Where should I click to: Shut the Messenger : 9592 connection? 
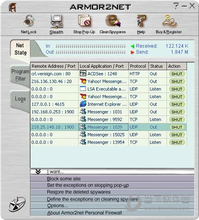177,120
